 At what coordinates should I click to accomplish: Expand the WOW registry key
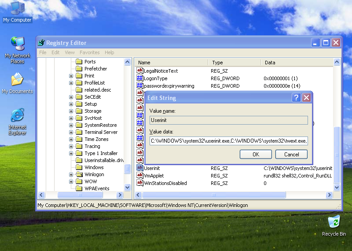pos(71,181)
